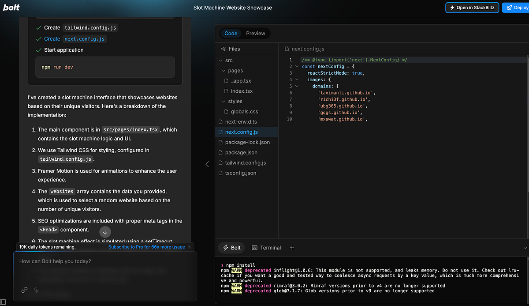The width and height of the screenshot is (529, 306).
Task: Click the scroll-to-bottom arrow in the chat
Action: coord(105,232)
